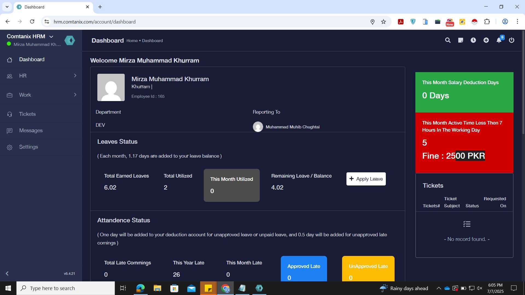Click the site information icon in address bar

click(x=47, y=22)
